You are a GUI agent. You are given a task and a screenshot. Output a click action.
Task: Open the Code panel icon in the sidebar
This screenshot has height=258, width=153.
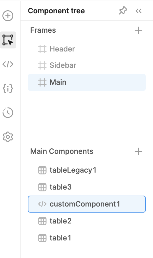tap(8, 64)
